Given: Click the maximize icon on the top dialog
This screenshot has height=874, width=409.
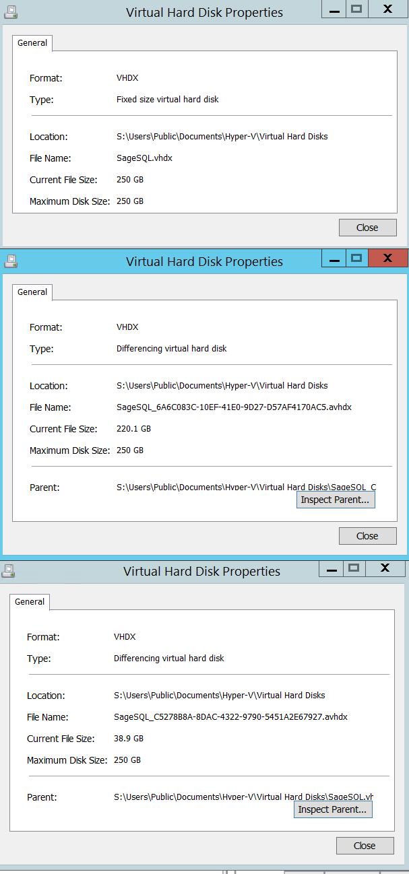Looking at the screenshot, I should [356, 9].
